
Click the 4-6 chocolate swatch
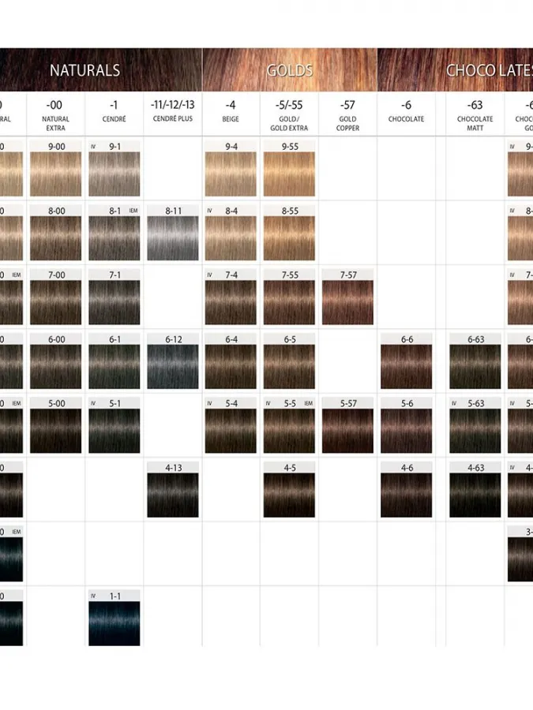pyautogui.click(x=406, y=490)
